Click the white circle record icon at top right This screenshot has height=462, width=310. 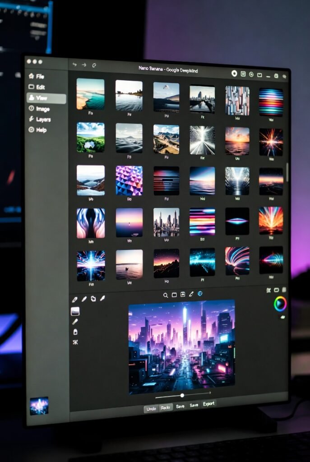tap(234, 74)
